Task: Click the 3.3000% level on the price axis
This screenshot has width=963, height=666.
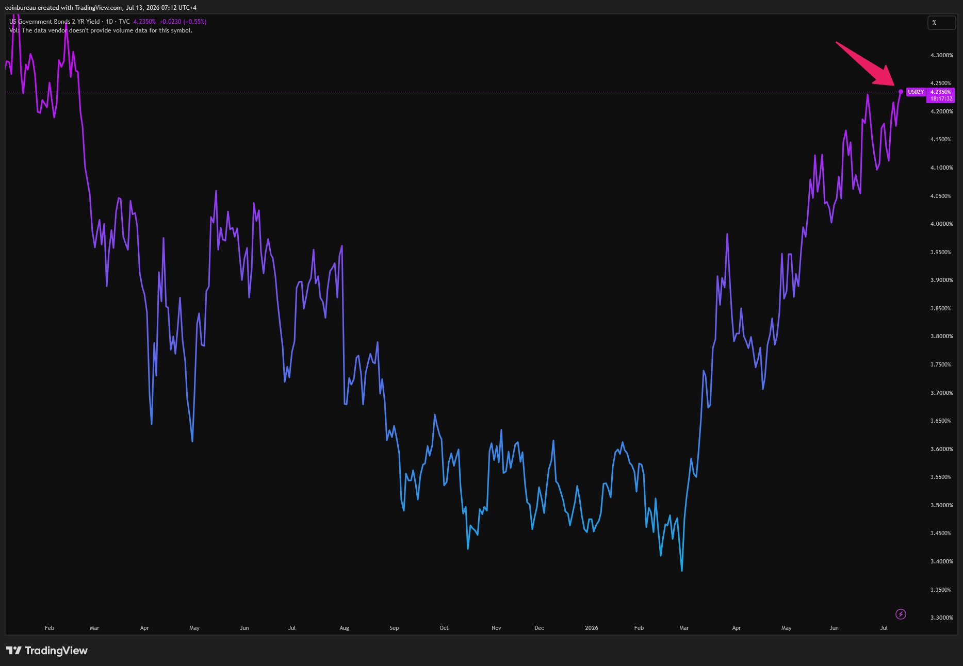Action: tap(941, 618)
